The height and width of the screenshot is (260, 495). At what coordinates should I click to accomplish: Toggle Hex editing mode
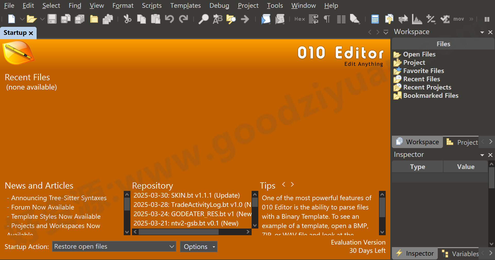click(300, 19)
